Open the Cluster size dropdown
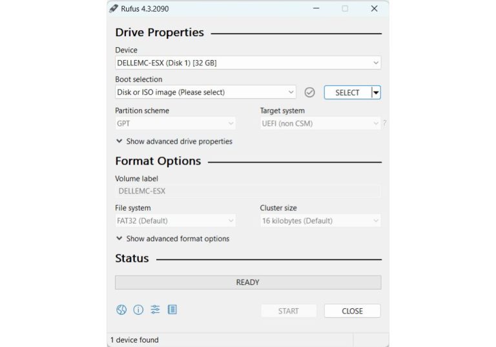This screenshot has height=347, width=496. [x=320, y=221]
